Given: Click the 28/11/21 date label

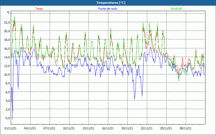Looking at the screenshot, I should 185,128.
